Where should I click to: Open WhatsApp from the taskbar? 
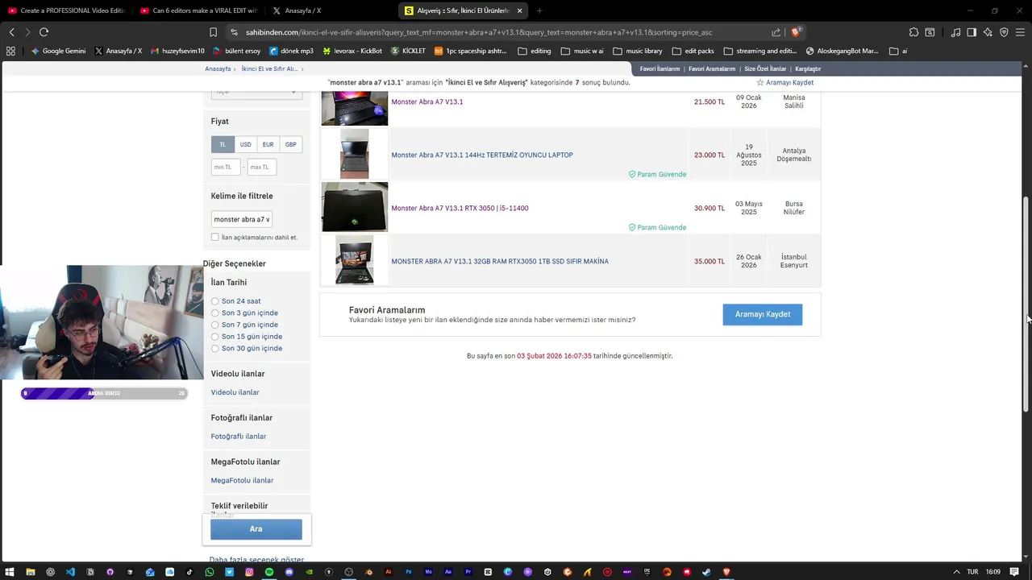coord(210,572)
